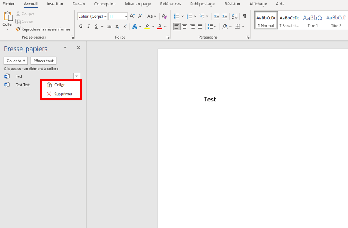This screenshot has width=348, height=228.
Task: Open Police dialog launcher
Action: point(168,37)
